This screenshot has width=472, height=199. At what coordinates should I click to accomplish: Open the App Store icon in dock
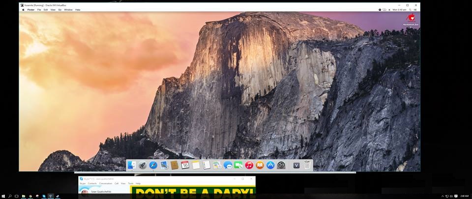click(270, 165)
